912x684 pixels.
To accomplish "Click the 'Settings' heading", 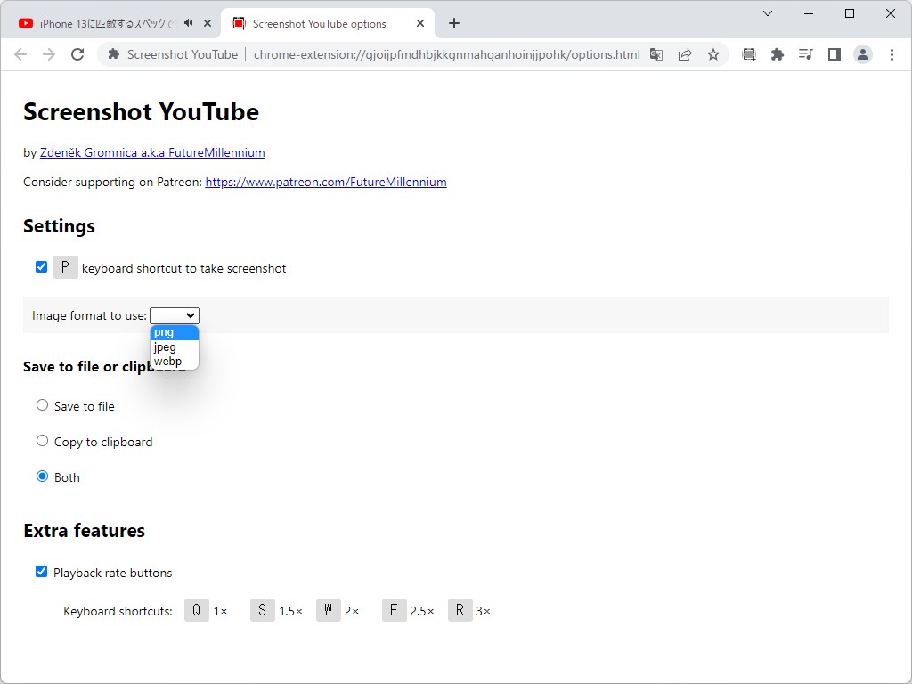I will tap(60, 225).
